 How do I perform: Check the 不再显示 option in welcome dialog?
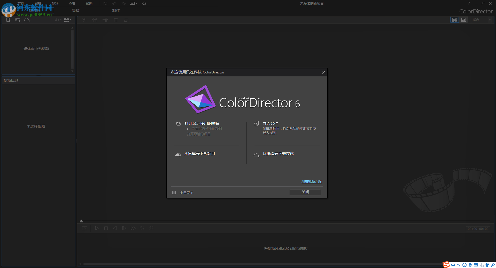click(x=174, y=192)
